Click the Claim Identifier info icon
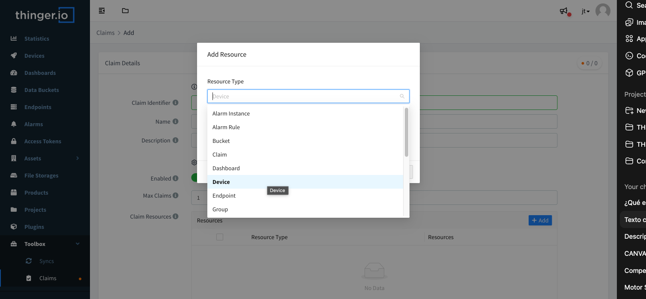Screen dimensions: 646x299 point(175,103)
